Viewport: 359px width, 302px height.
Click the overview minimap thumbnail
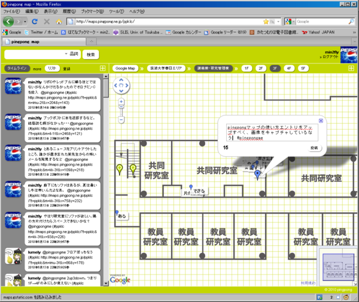338,267
